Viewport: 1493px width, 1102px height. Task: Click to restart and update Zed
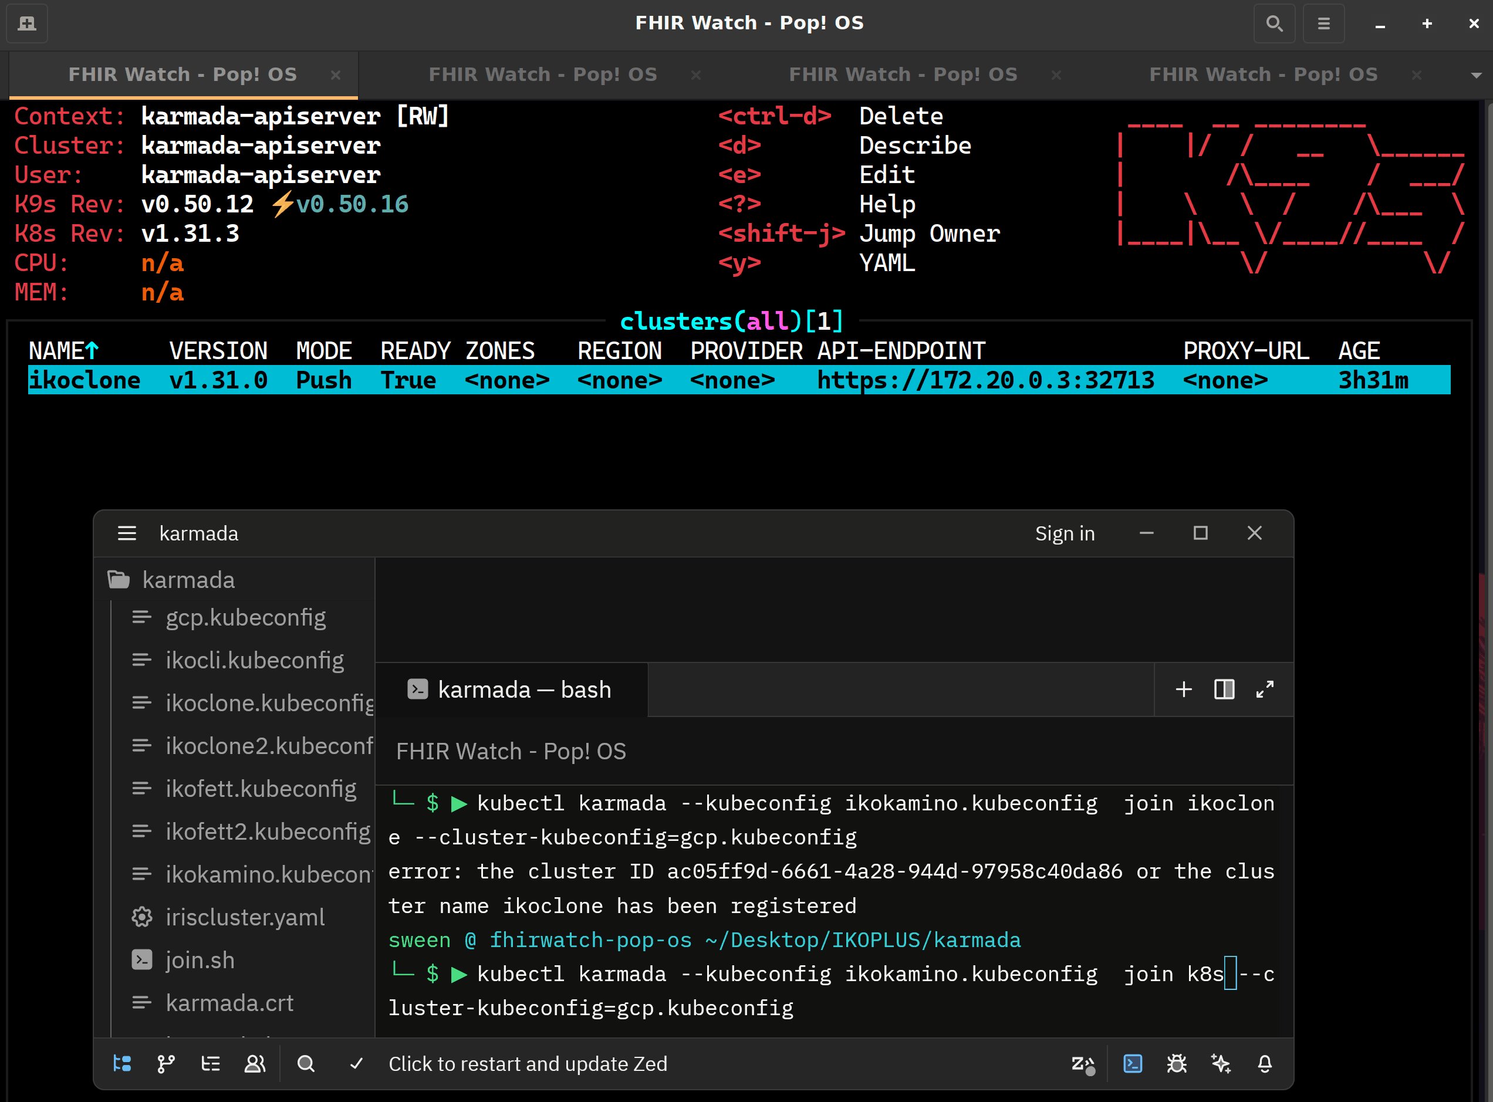coord(528,1063)
